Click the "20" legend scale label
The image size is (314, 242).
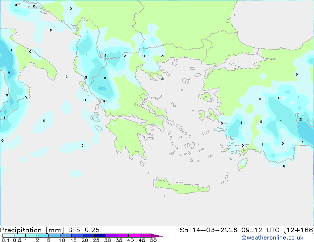click(x=85, y=240)
